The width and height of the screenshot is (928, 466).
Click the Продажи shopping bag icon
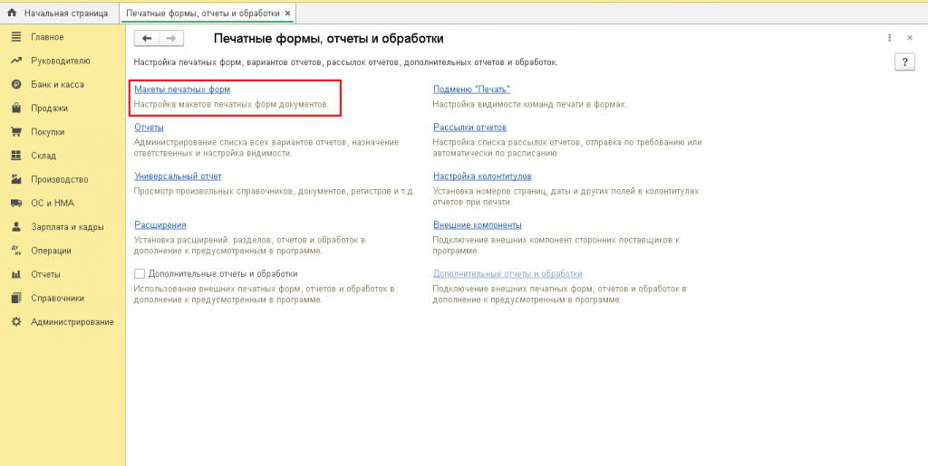point(15,108)
